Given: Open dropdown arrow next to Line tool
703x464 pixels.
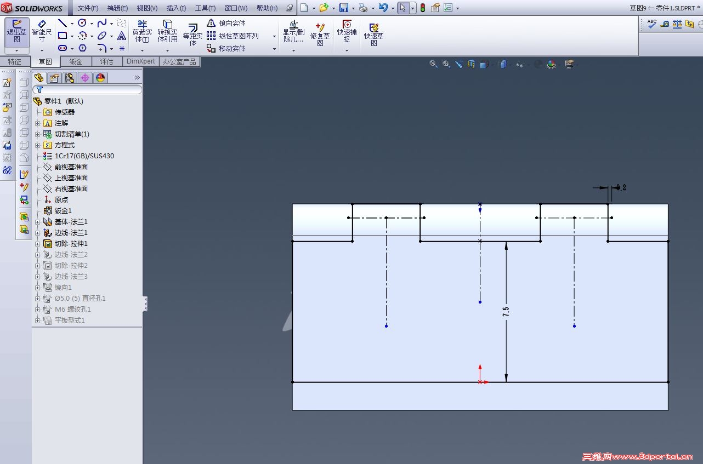Looking at the screenshot, I should tap(72, 24).
